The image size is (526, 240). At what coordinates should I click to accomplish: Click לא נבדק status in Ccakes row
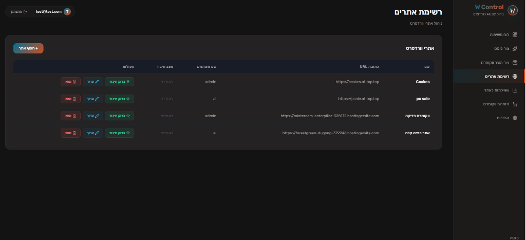click(167, 82)
